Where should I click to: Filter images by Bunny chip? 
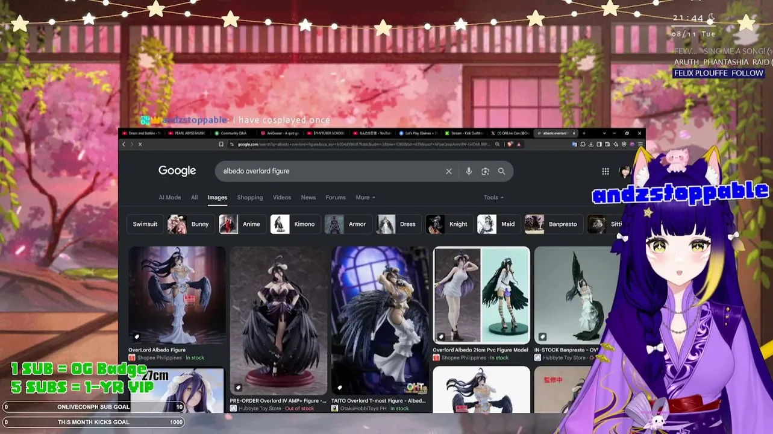coord(190,224)
